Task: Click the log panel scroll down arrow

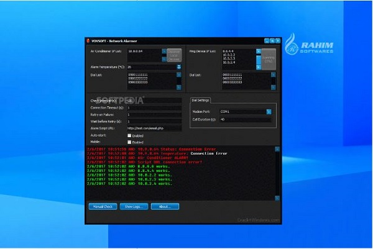Action: tap(277, 198)
